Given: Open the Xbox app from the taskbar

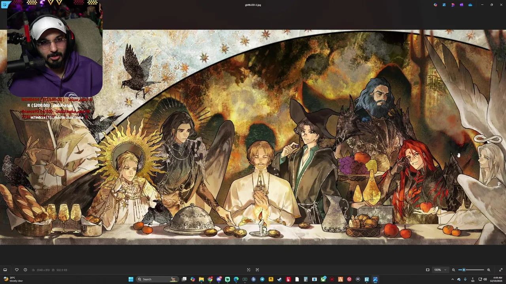Looking at the screenshot, I should point(323,279).
